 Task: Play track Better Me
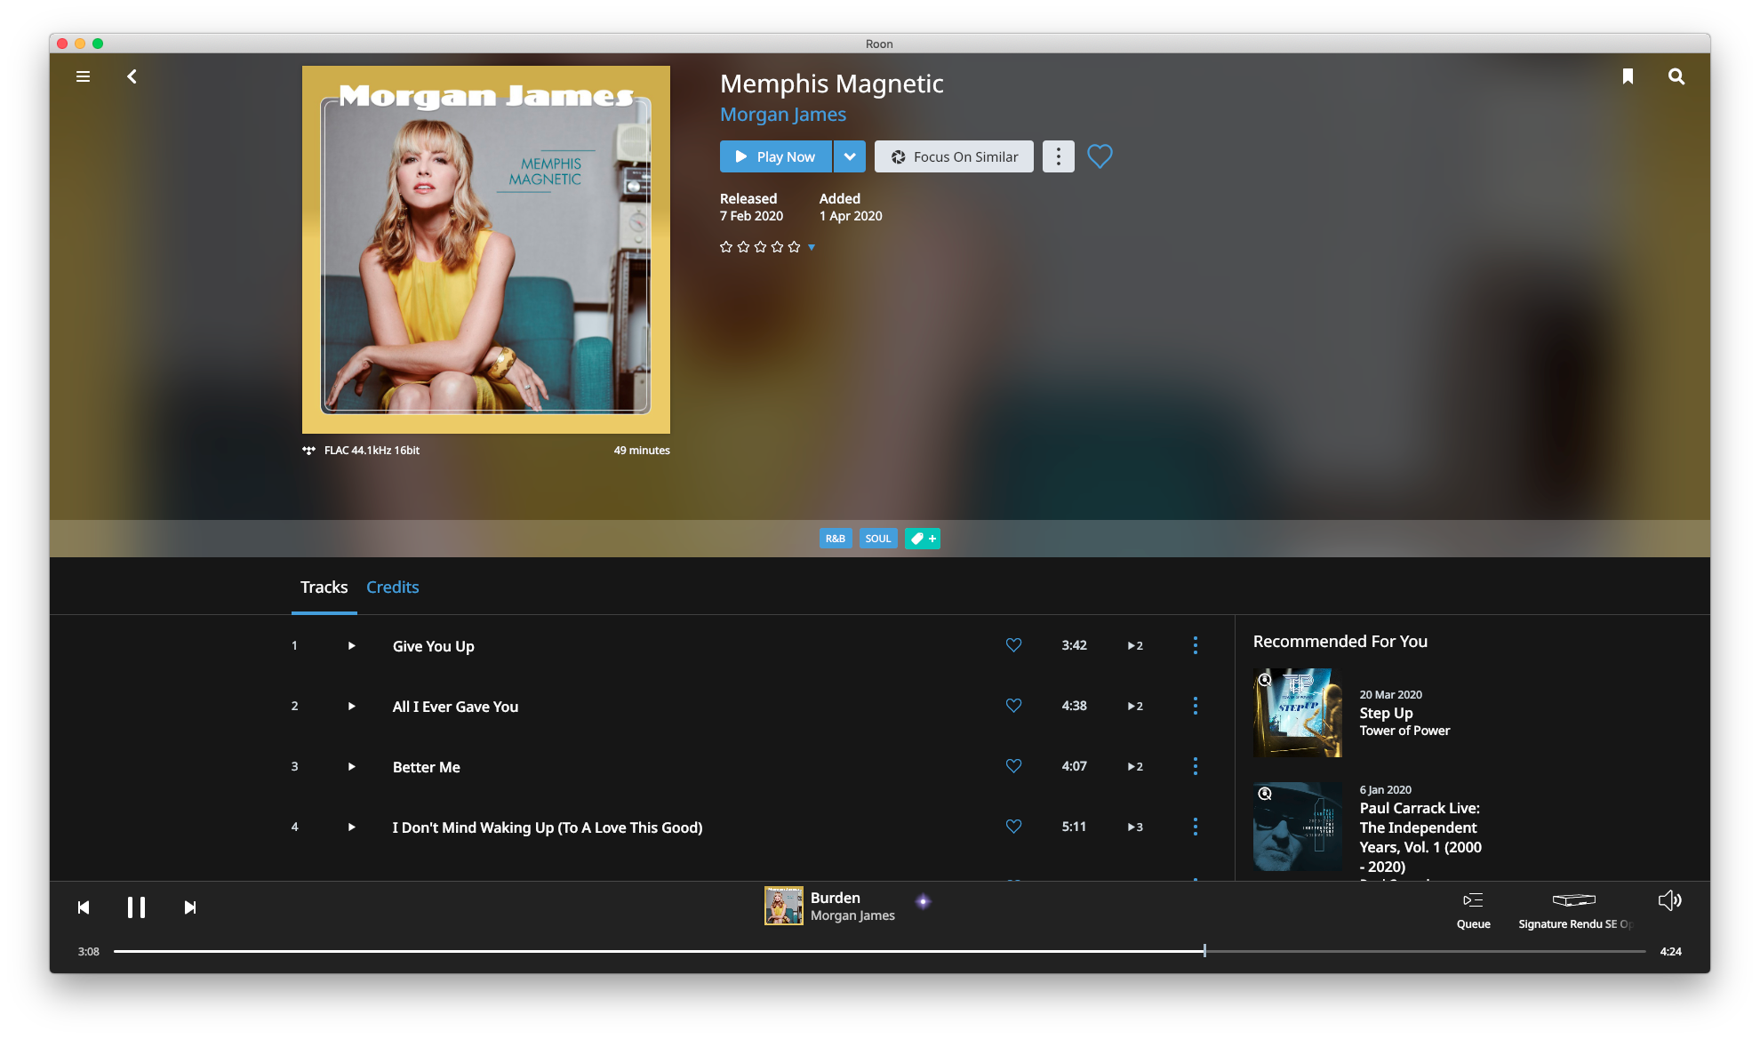pos(352,767)
